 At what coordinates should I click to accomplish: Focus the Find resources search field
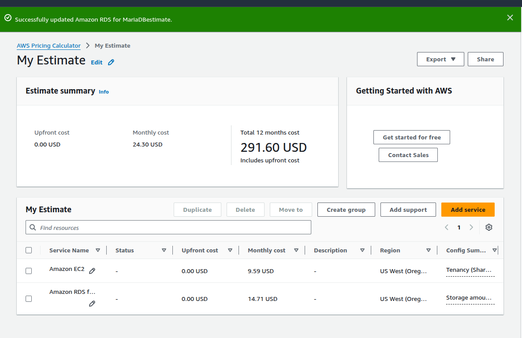168,227
